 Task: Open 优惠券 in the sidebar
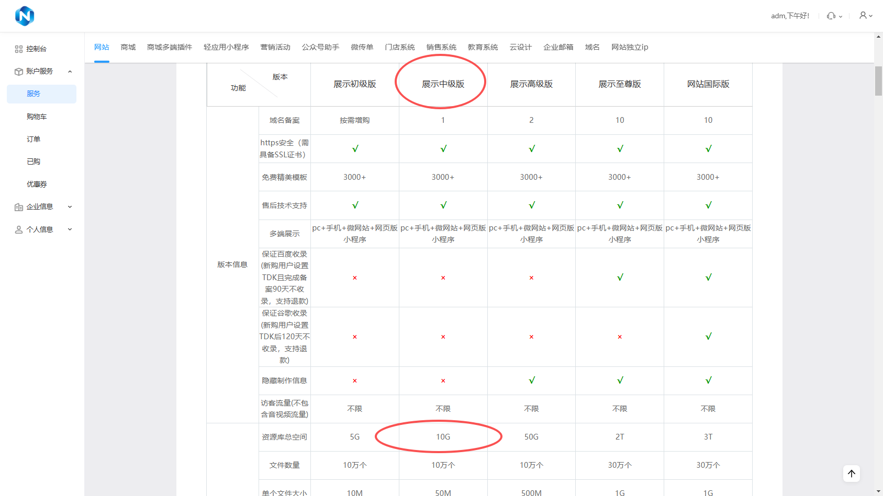37,184
